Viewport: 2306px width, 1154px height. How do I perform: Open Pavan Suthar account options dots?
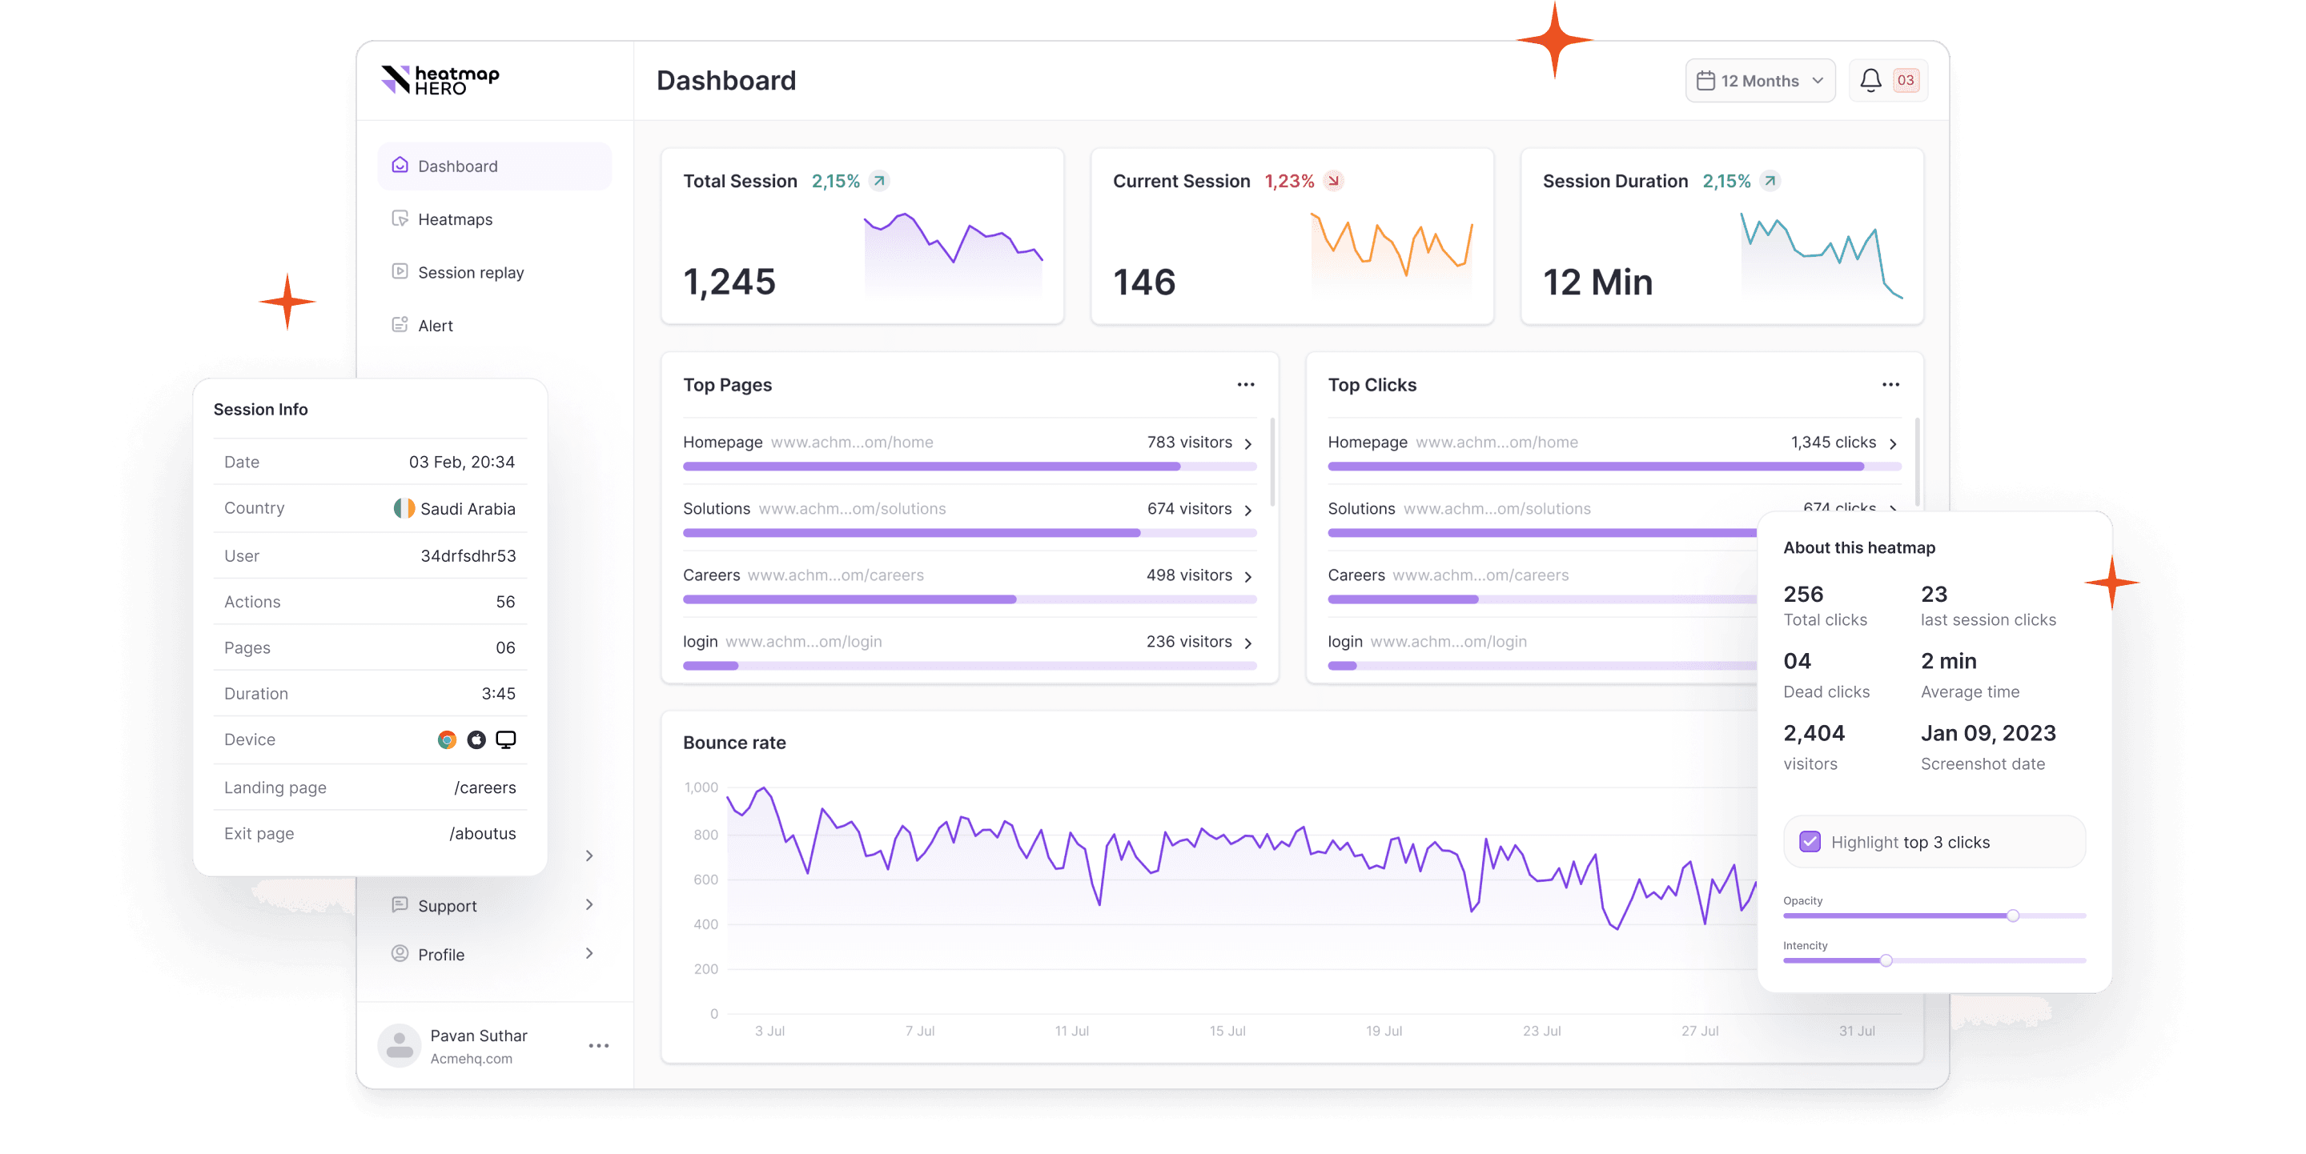click(x=599, y=1045)
